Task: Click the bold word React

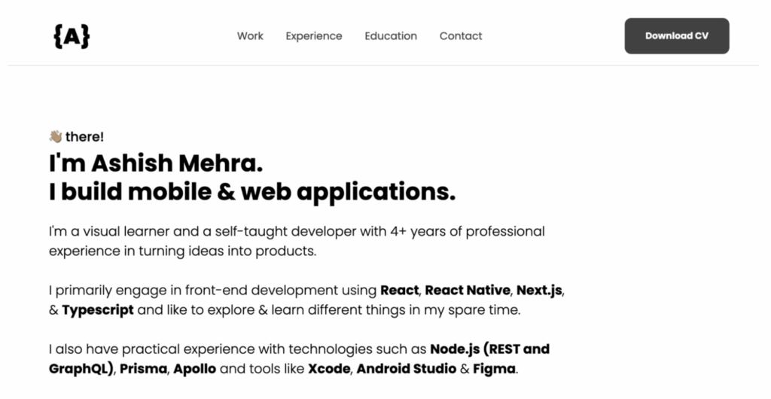Action: [399, 291]
